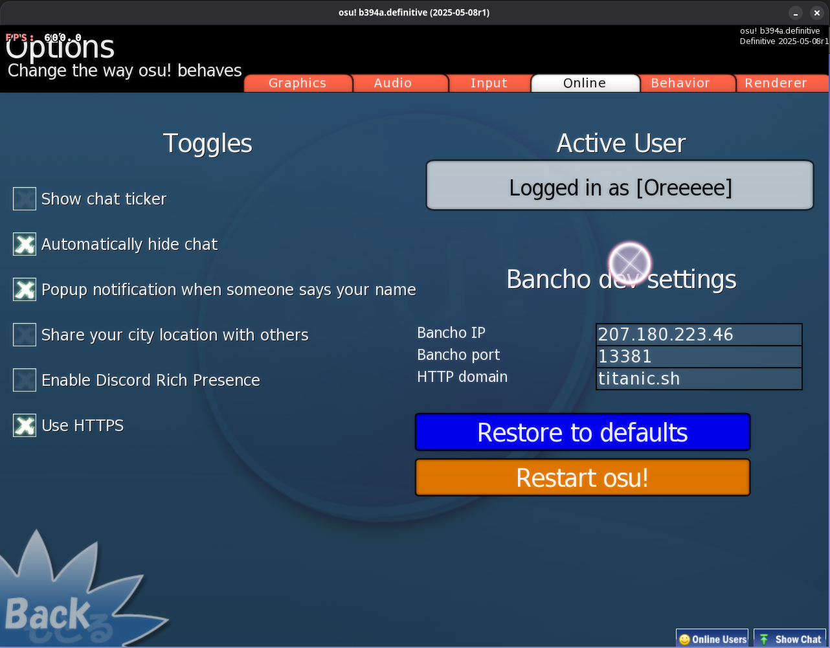Click the orange Restart osu! button
The image size is (830, 648).
click(583, 478)
